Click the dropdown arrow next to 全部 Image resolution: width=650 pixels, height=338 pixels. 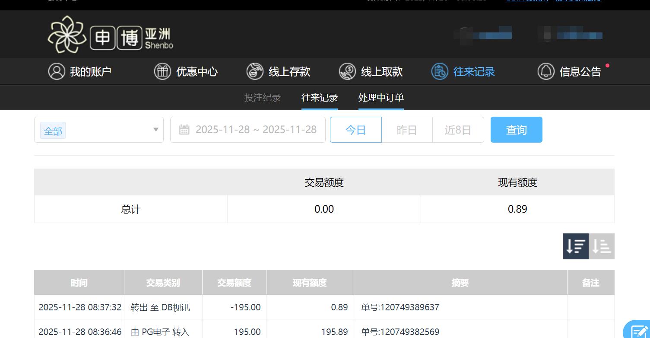(155, 130)
